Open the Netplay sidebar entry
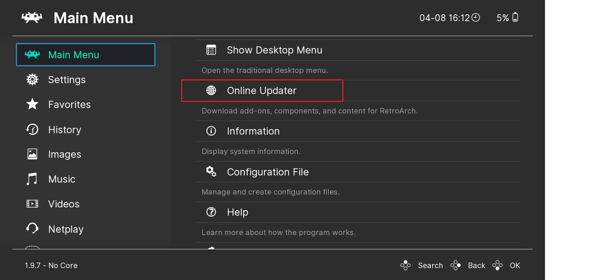Image resolution: width=592 pixels, height=280 pixels. tap(85, 229)
